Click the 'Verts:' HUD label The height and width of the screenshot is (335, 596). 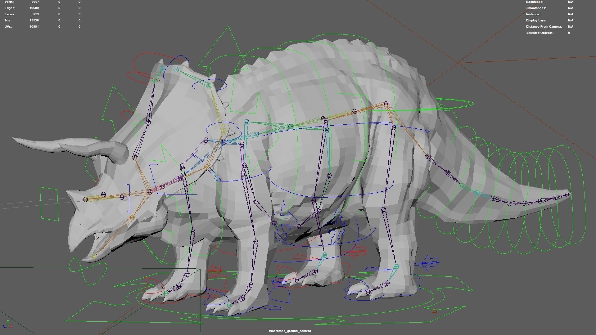[9, 2]
